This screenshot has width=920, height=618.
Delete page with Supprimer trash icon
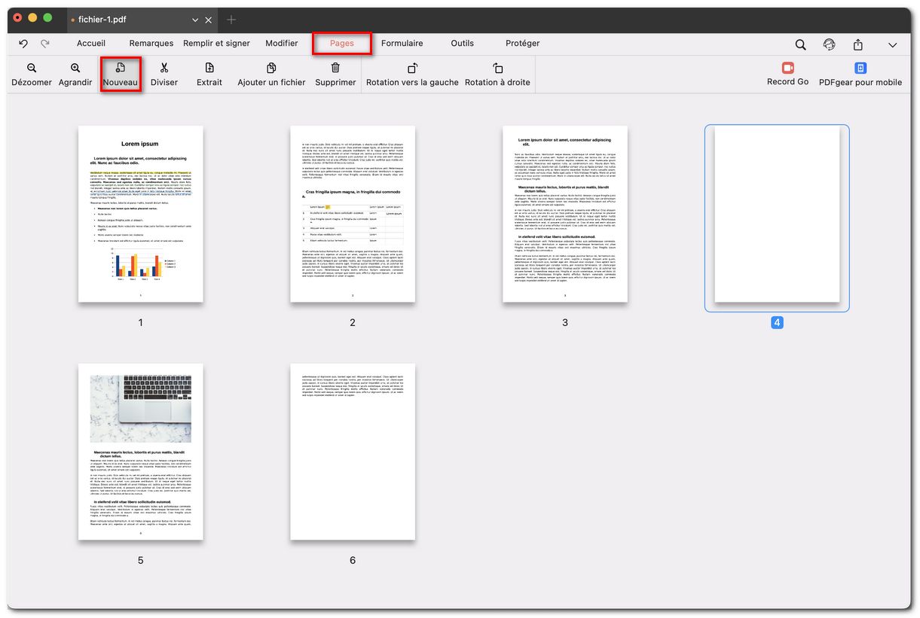335,68
